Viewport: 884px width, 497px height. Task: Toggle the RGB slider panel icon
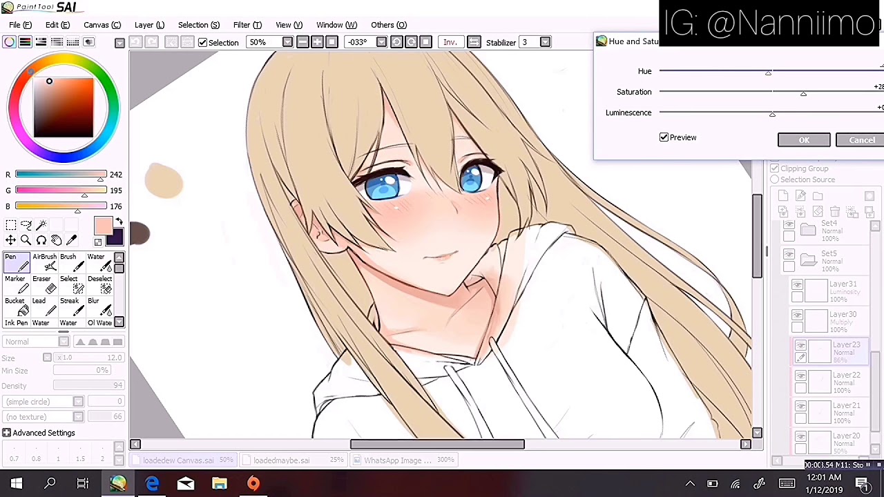coord(26,42)
